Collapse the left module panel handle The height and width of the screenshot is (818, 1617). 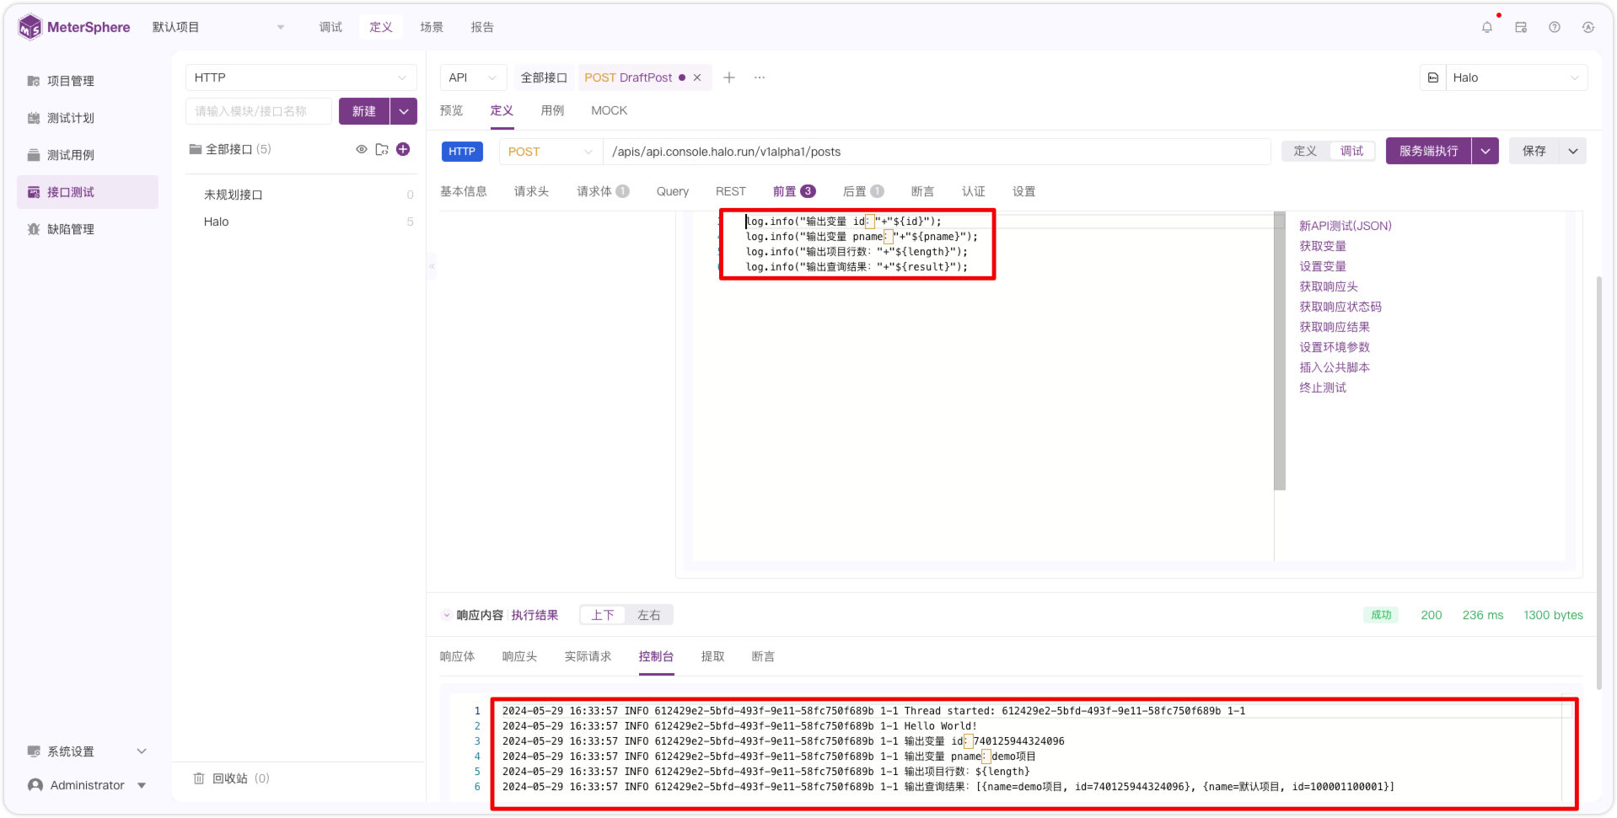tap(432, 266)
